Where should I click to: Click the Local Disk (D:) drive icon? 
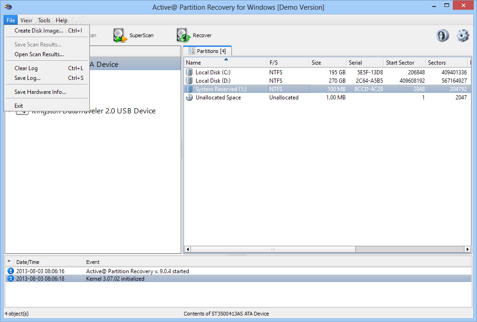coord(189,81)
